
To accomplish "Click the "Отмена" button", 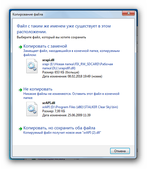I will (120, 151).
